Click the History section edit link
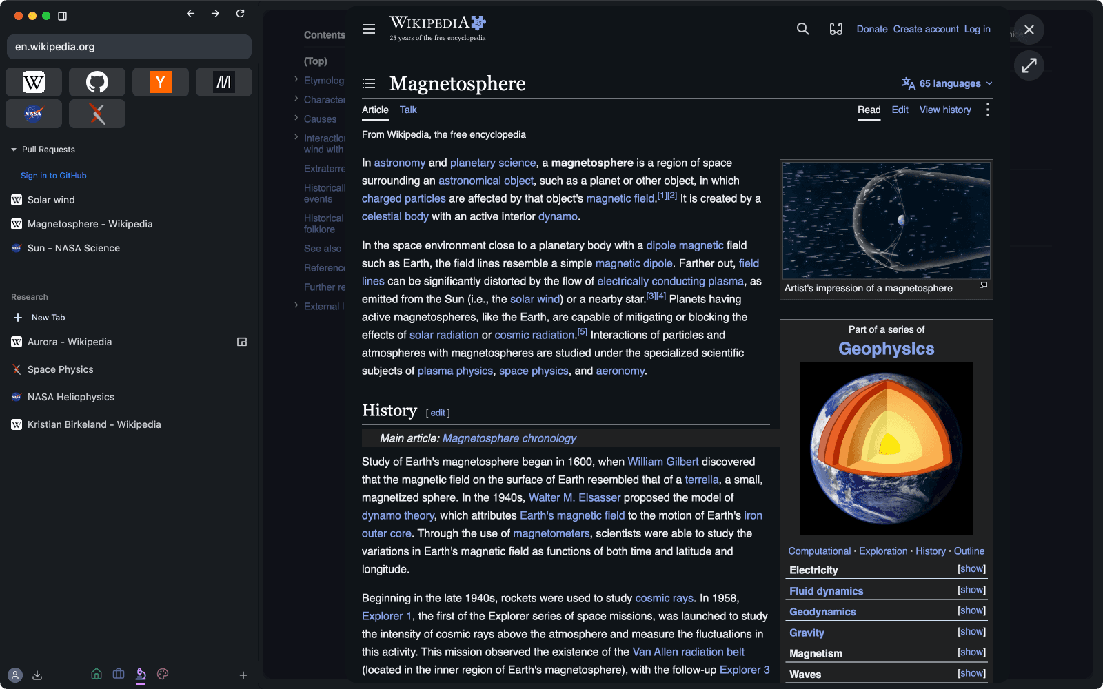 438,413
